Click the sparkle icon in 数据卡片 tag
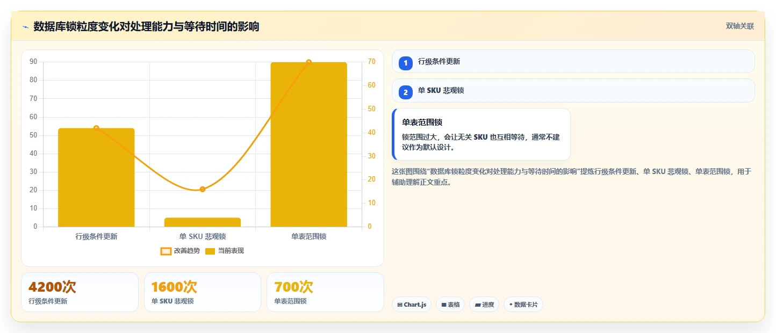This screenshot has height=333, width=776. click(x=511, y=305)
